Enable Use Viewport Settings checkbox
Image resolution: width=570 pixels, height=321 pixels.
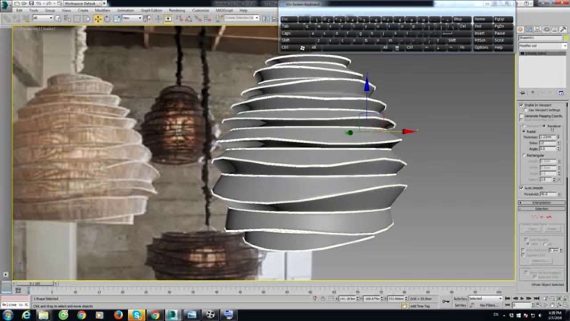[x=526, y=110]
